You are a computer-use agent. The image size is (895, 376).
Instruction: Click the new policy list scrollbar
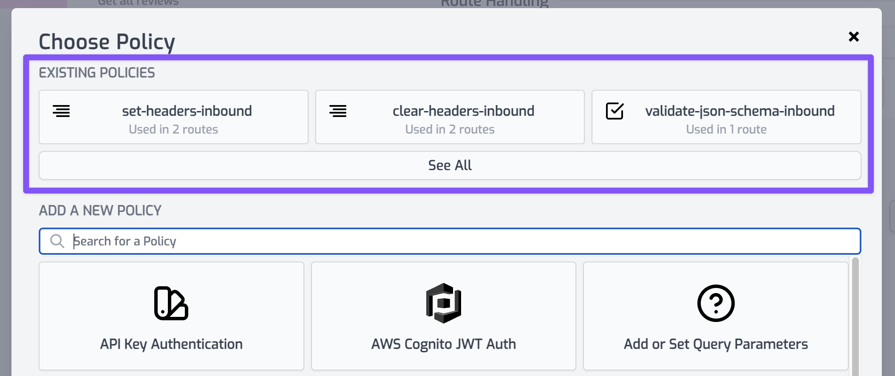click(x=855, y=315)
